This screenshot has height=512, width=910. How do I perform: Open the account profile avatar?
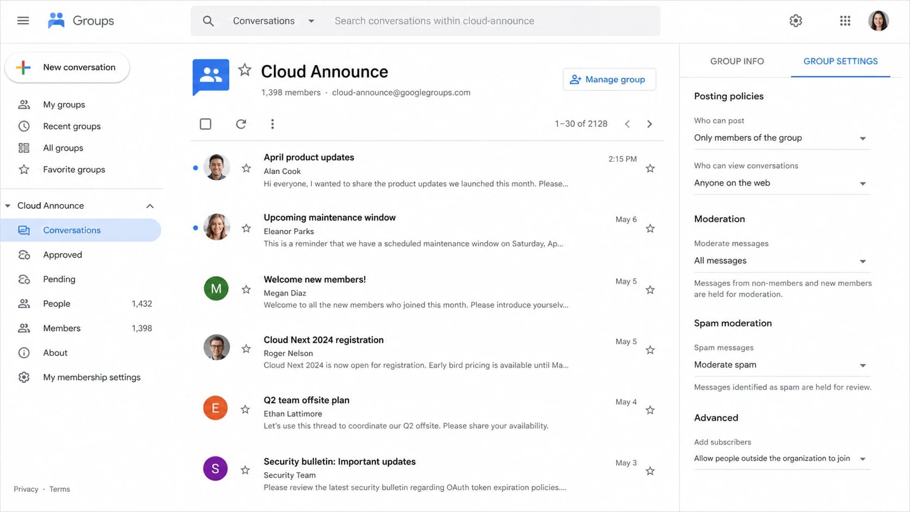click(878, 21)
